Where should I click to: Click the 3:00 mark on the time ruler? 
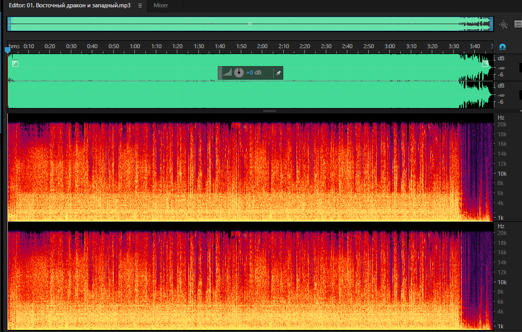pyautogui.click(x=389, y=46)
